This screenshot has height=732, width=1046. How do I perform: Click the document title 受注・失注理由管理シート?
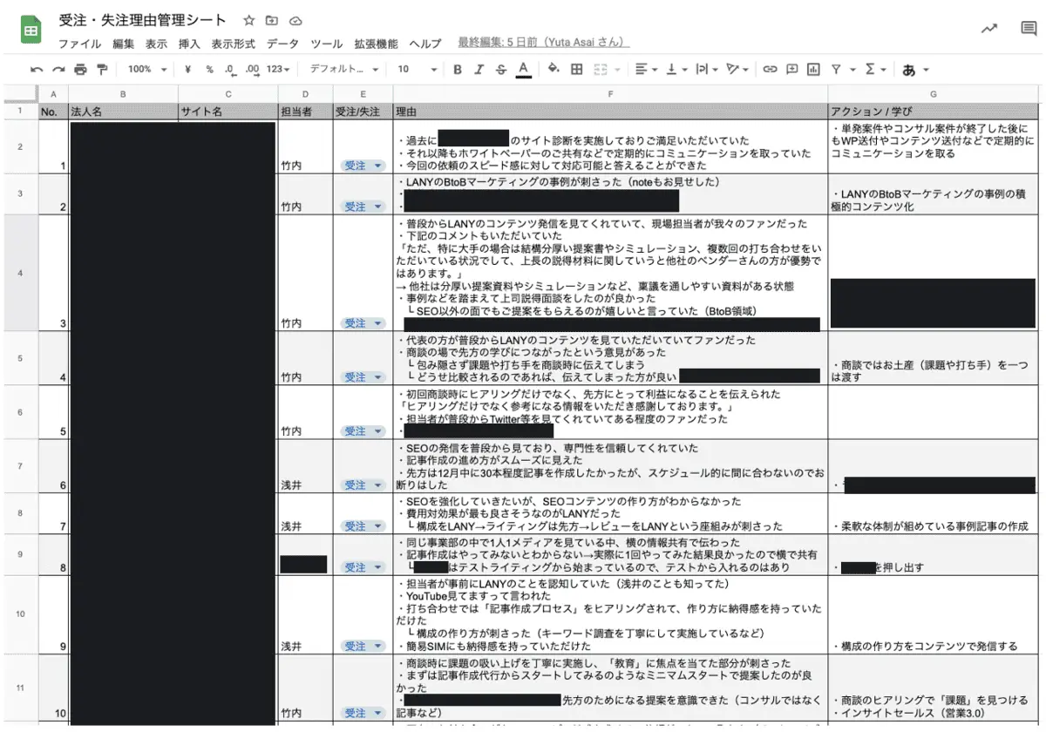(x=142, y=20)
